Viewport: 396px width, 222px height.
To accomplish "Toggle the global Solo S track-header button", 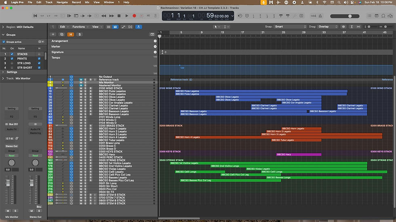I will [80, 35].
